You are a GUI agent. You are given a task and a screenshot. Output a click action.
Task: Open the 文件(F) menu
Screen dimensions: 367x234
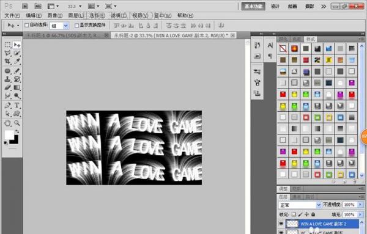tap(12, 16)
